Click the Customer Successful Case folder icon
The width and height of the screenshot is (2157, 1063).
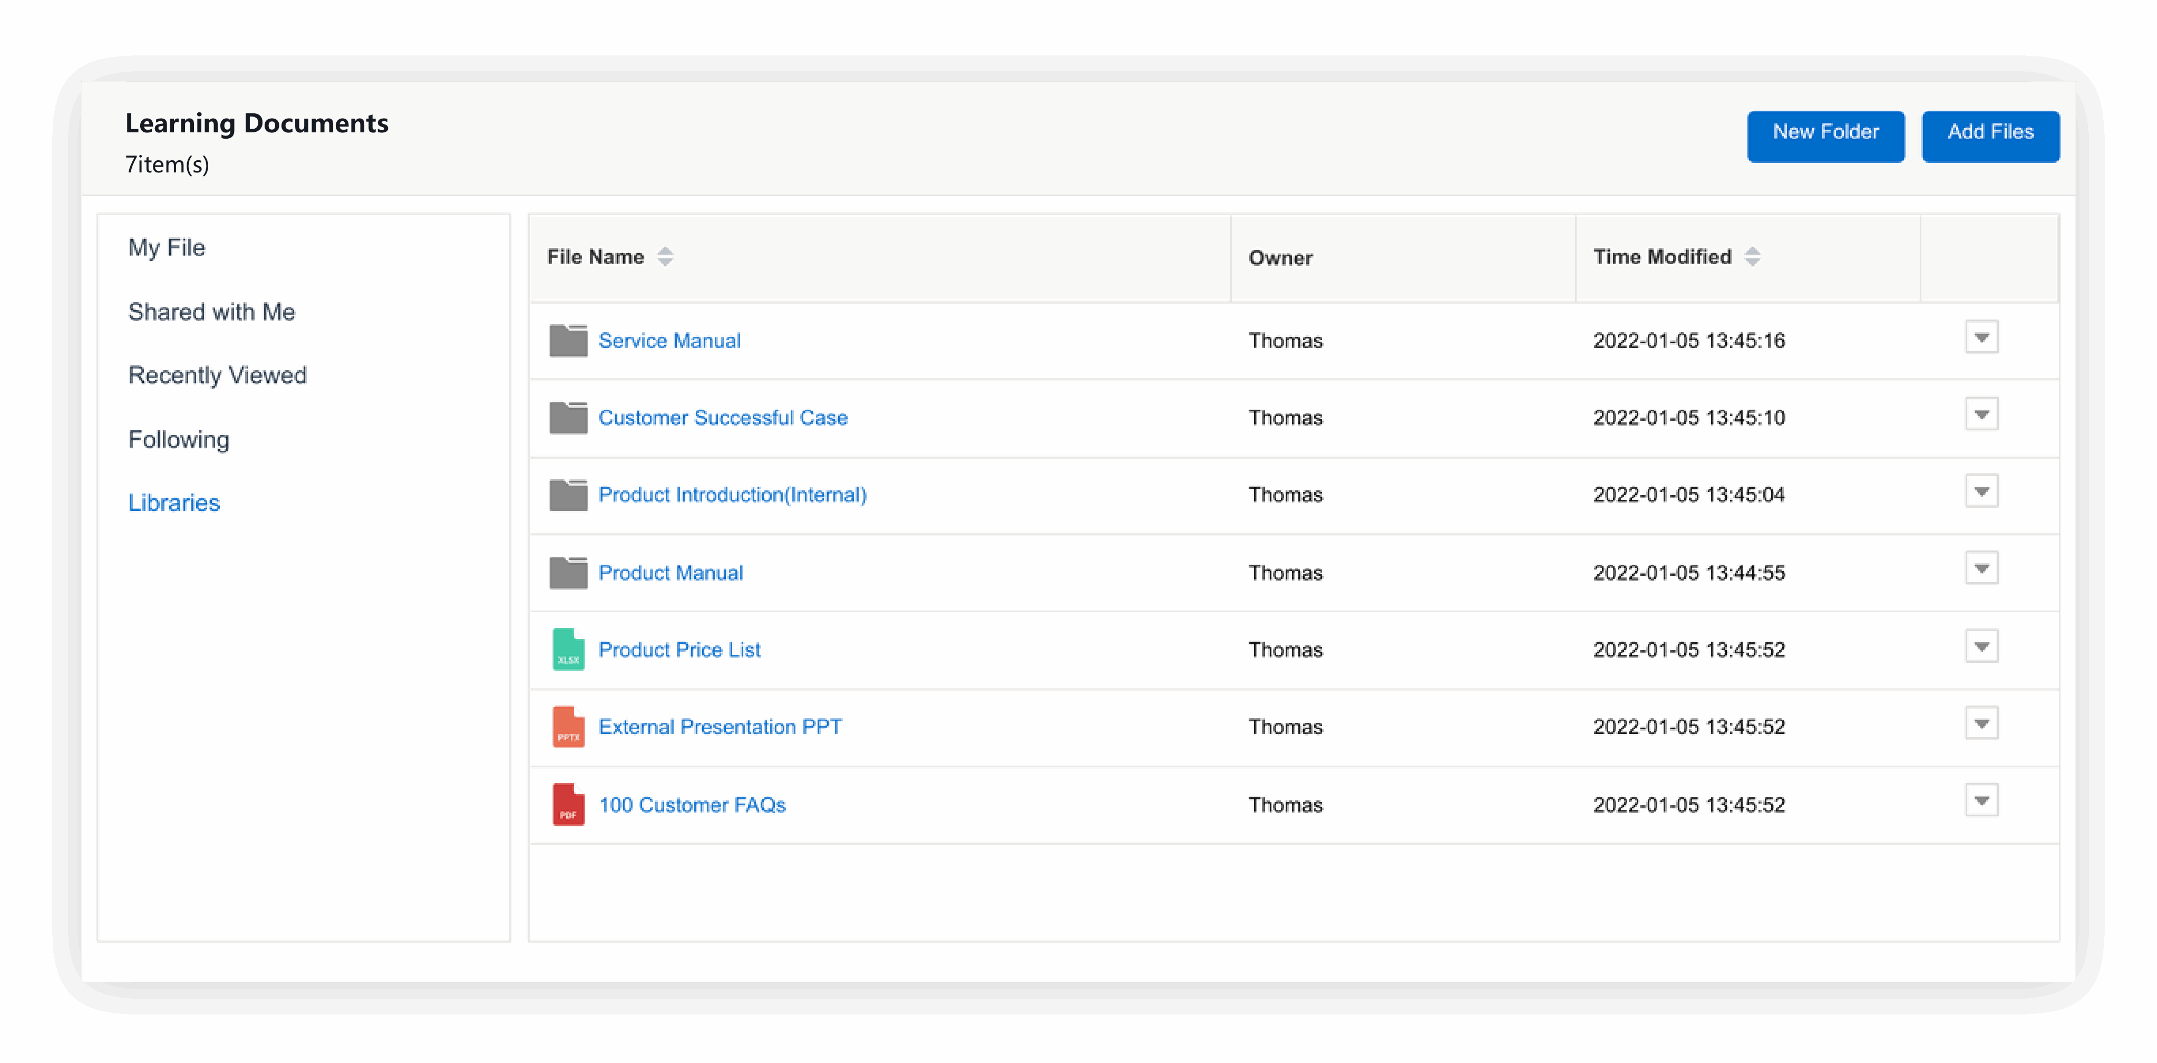tap(569, 417)
